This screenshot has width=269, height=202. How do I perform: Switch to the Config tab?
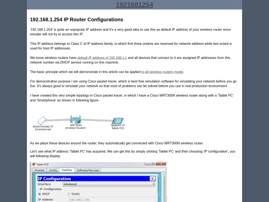53,170
